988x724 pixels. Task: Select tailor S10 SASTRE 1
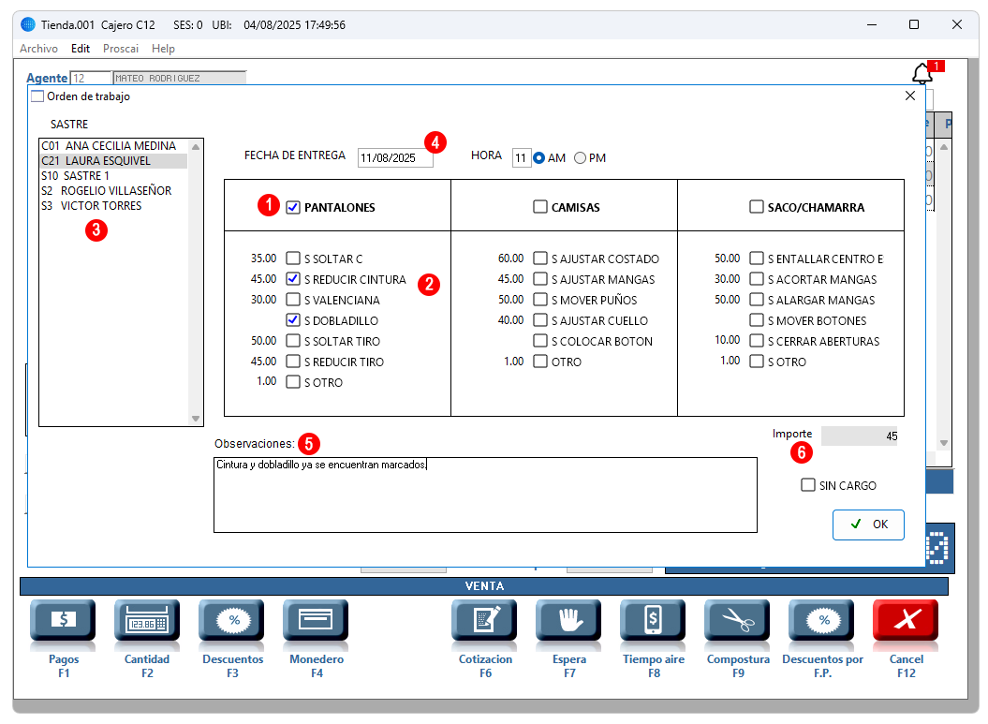pyautogui.click(x=113, y=176)
